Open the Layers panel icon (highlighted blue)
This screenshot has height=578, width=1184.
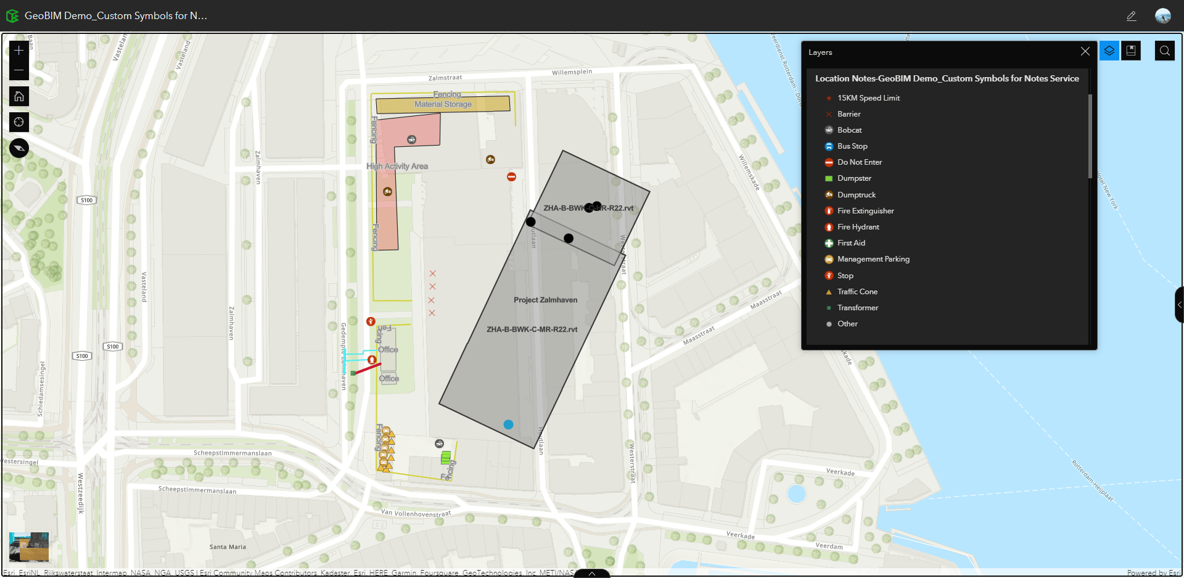point(1108,51)
